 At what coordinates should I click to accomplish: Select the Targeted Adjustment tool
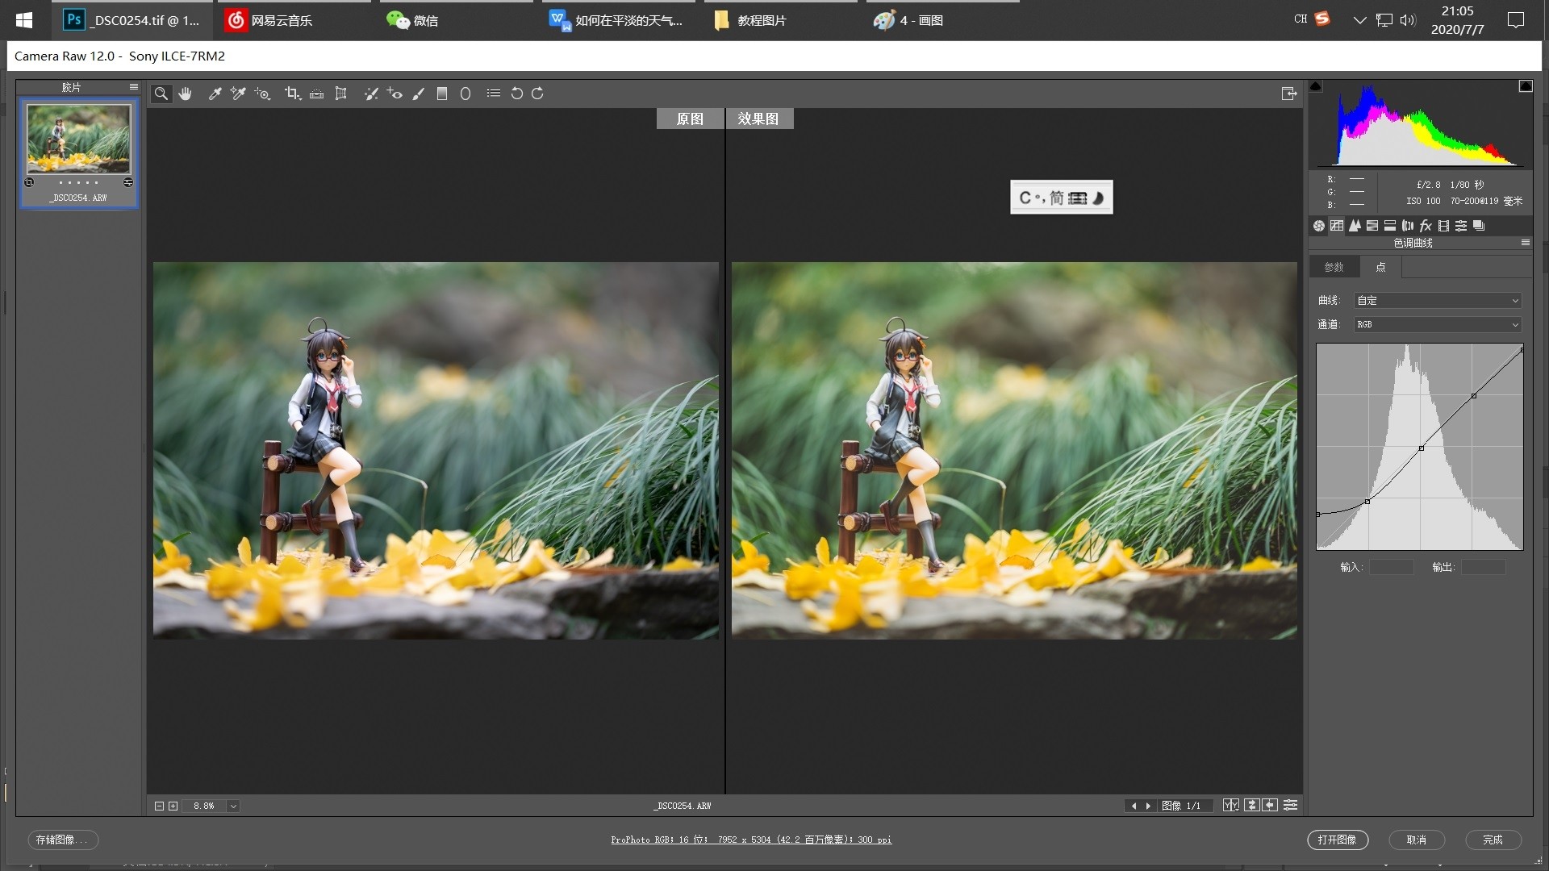tap(262, 94)
